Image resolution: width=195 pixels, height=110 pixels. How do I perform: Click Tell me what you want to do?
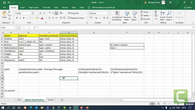[103, 7]
